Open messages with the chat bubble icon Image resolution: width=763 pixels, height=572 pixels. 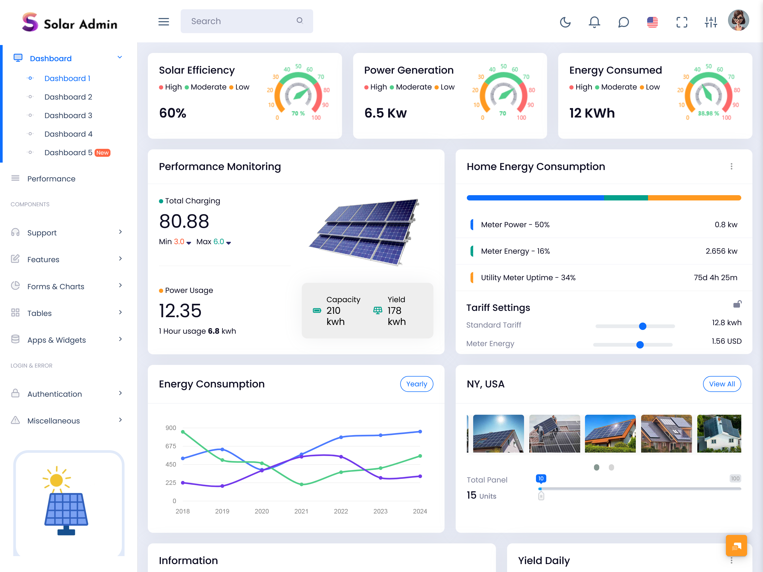tap(623, 22)
